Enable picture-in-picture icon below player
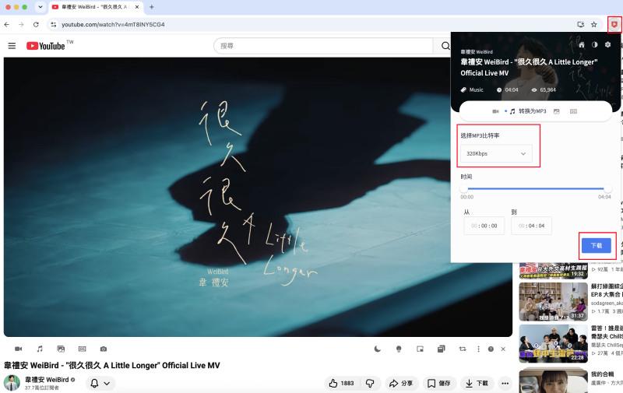This screenshot has width=623, height=393. 420,349
